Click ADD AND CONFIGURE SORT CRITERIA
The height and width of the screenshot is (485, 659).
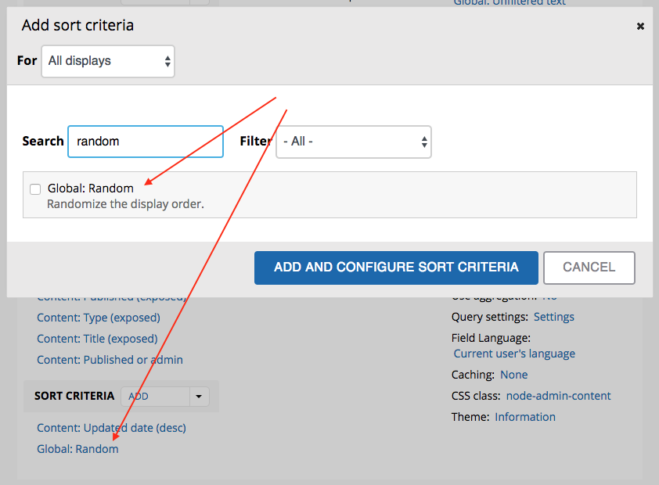tap(395, 268)
